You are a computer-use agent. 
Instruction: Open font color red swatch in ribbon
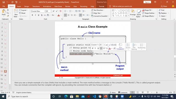tap(59, 15)
